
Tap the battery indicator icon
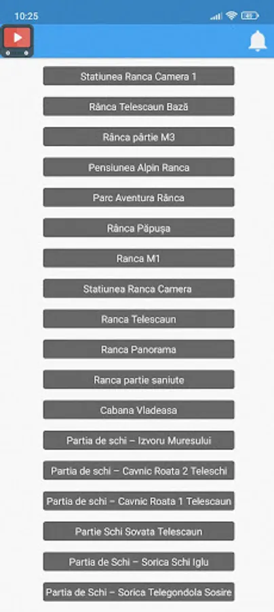(x=250, y=16)
